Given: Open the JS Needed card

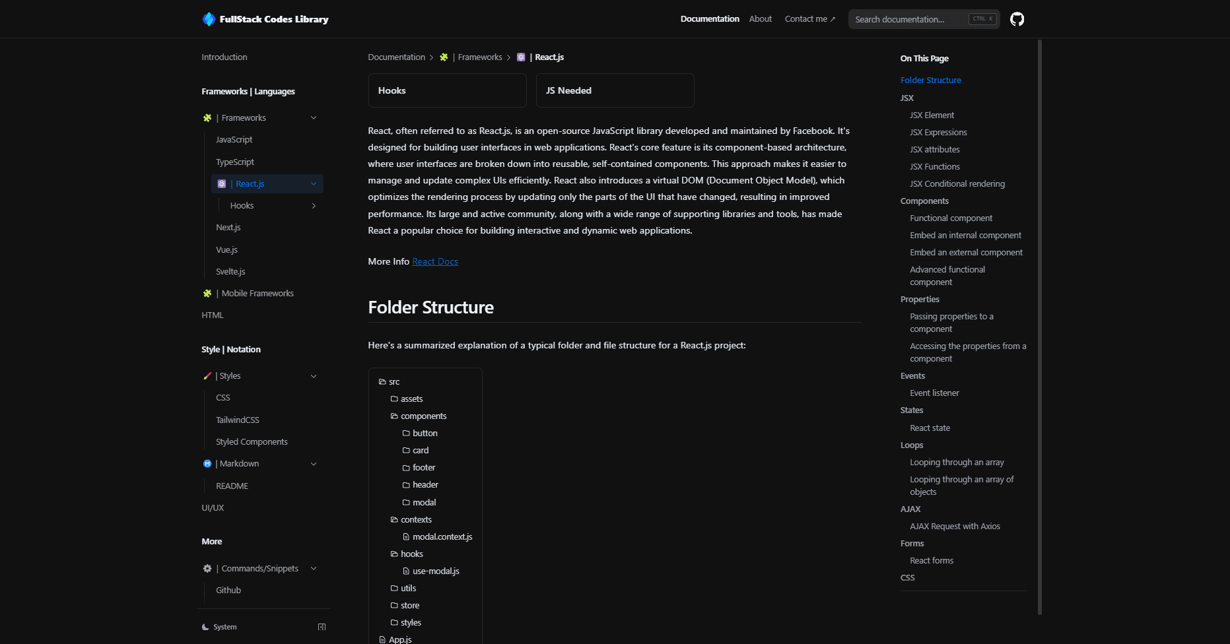Looking at the screenshot, I should [615, 90].
